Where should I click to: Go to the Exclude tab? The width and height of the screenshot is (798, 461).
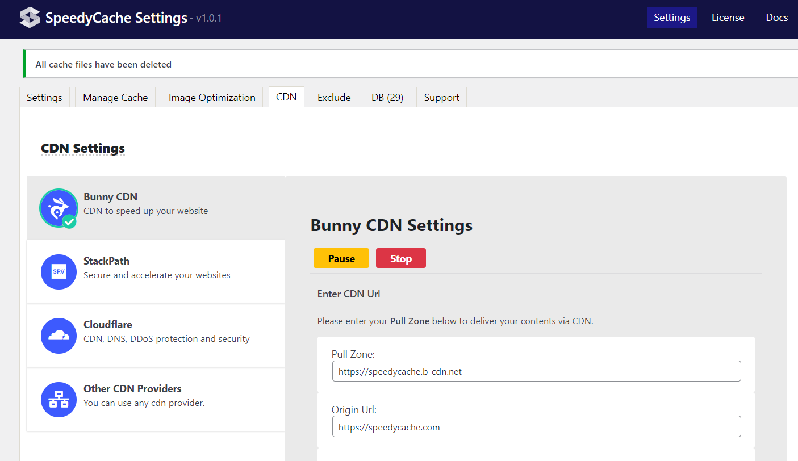[334, 97]
